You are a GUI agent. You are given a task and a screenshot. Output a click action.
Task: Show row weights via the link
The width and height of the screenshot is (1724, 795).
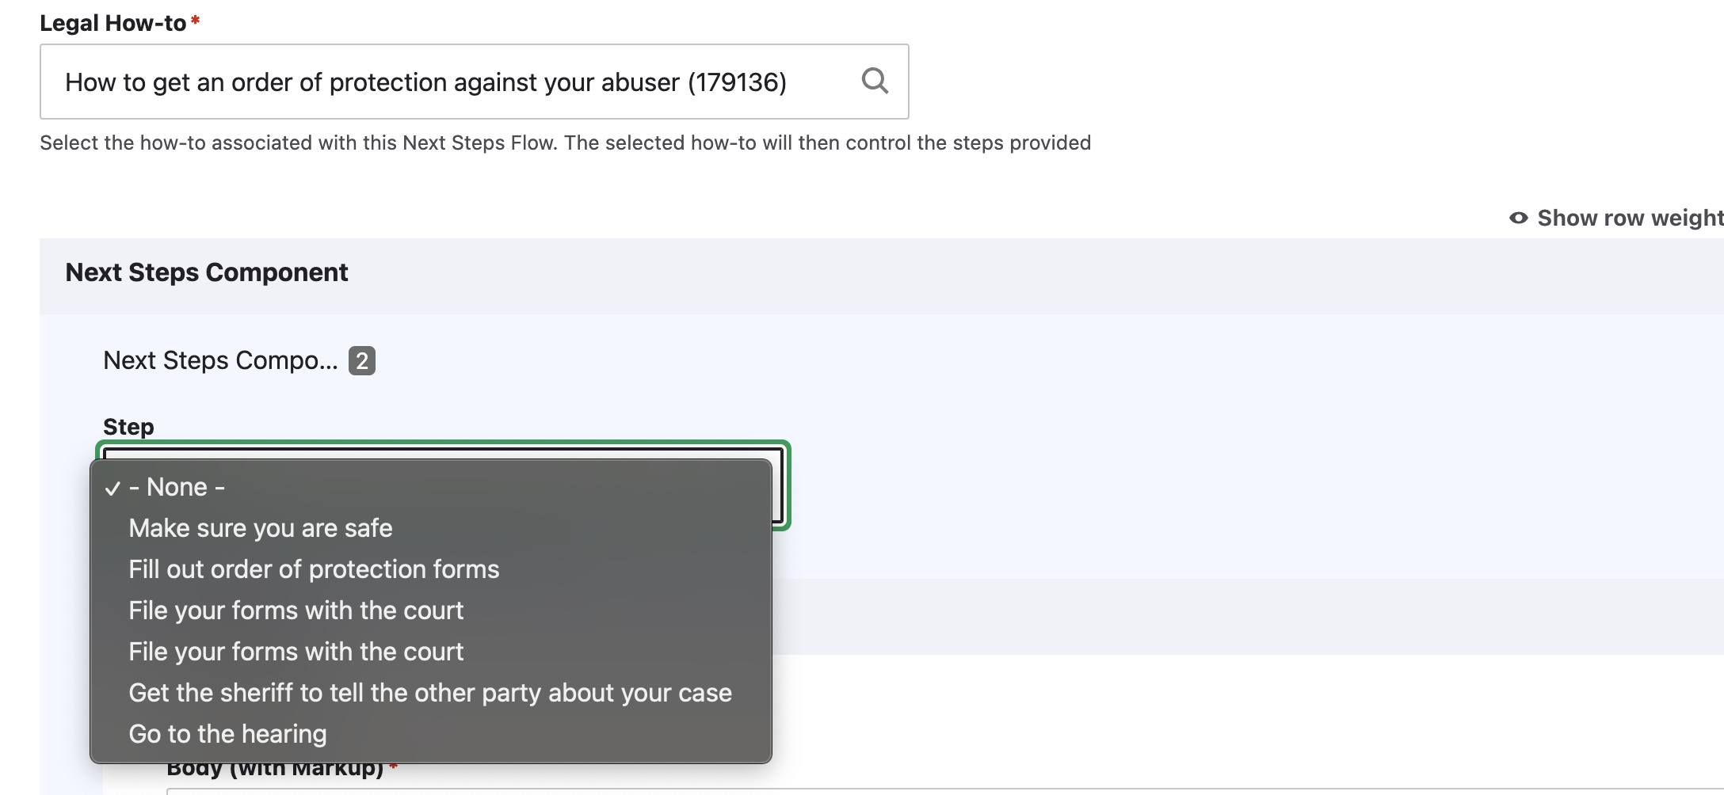pyautogui.click(x=1616, y=218)
